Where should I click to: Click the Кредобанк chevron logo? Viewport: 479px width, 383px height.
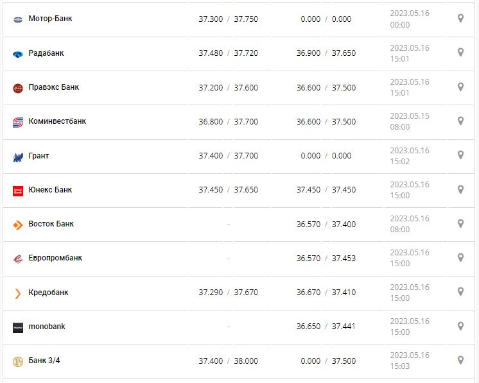(18, 293)
